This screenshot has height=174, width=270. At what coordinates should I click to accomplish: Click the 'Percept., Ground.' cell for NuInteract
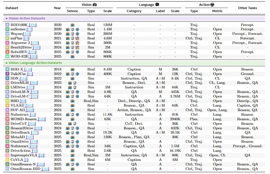point(247,146)
